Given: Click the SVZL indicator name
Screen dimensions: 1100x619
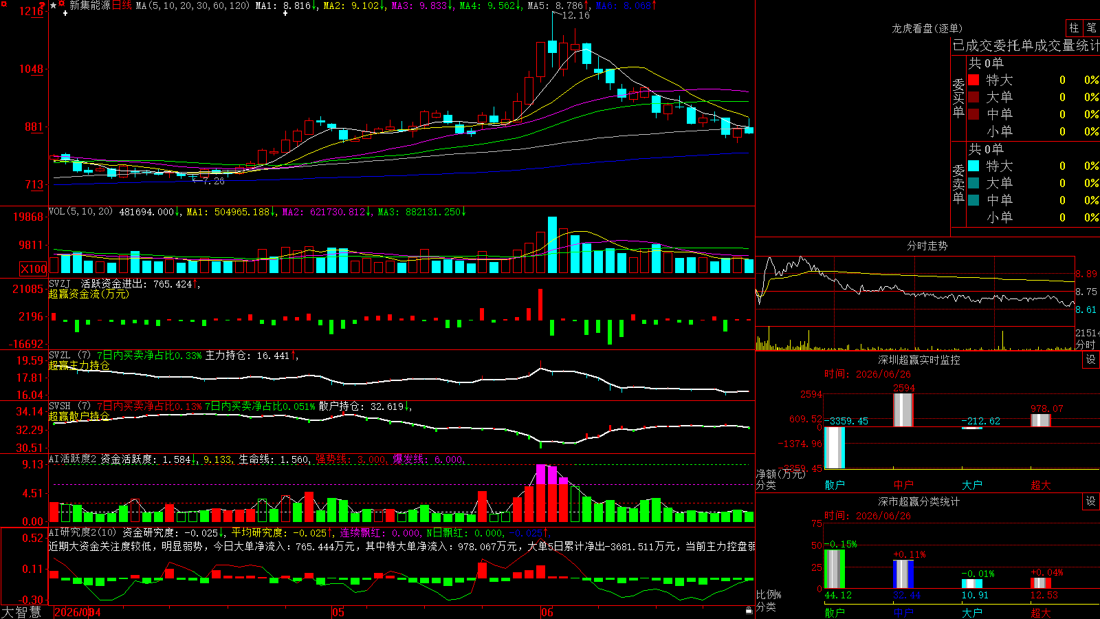Looking at the screenshot, I should click(x=60, y=356).
